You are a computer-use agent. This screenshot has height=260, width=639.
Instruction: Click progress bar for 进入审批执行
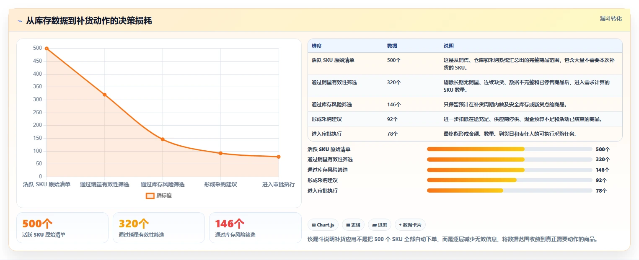pos(510,191)
